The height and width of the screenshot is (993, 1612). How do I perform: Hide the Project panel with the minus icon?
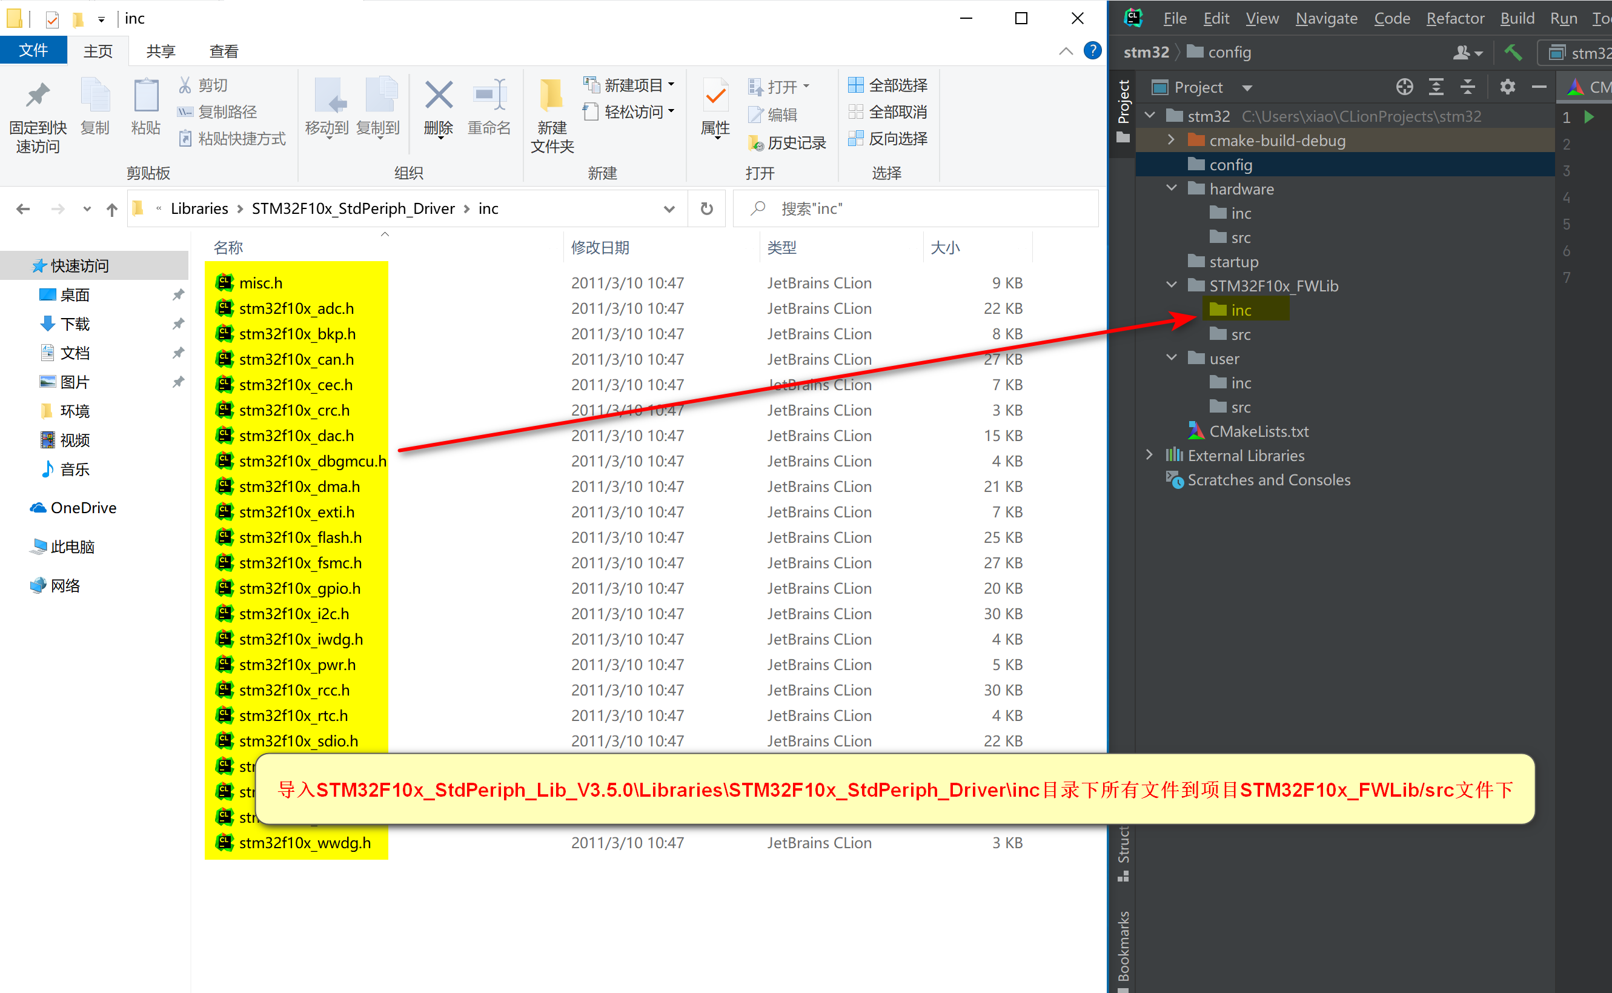point(1539,87)
